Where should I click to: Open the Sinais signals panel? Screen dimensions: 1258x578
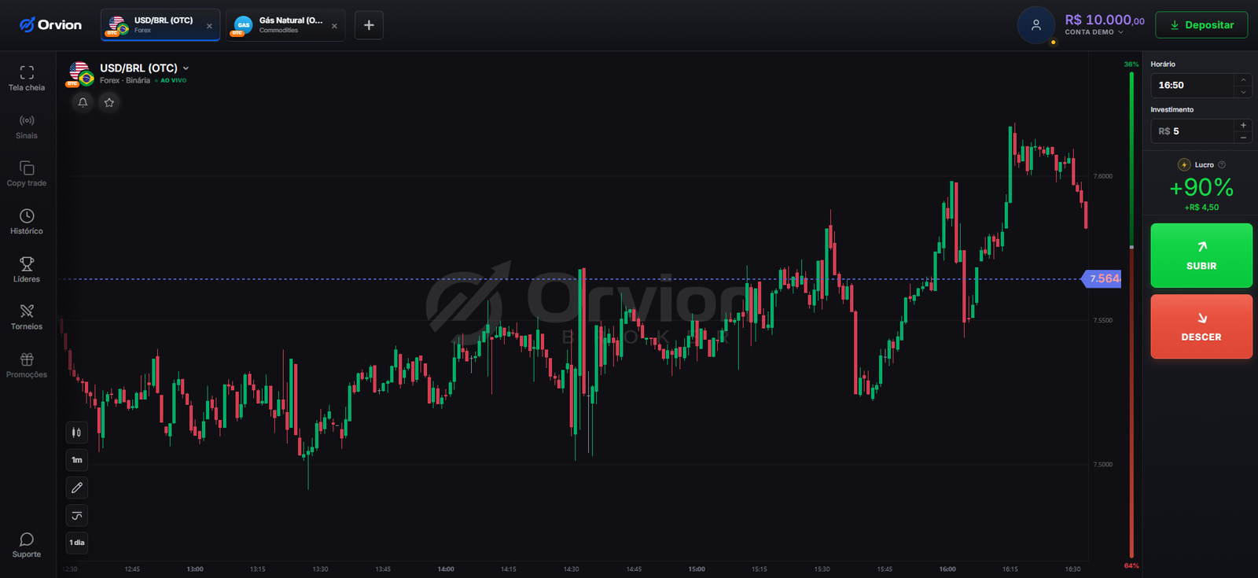[x=27, y=126]
